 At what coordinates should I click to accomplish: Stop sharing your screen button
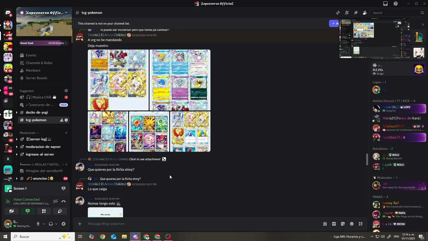click(28, 211)
